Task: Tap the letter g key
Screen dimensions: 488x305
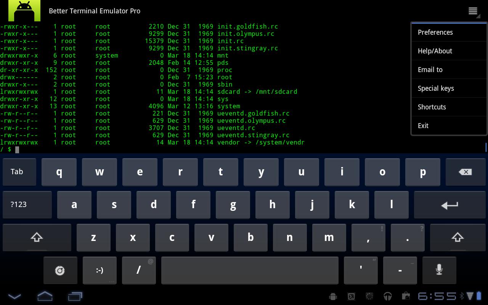Action: (233, 205)
